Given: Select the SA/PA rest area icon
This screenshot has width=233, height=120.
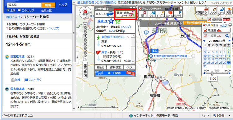Looking at the screenshot, I should pos(169,14).
